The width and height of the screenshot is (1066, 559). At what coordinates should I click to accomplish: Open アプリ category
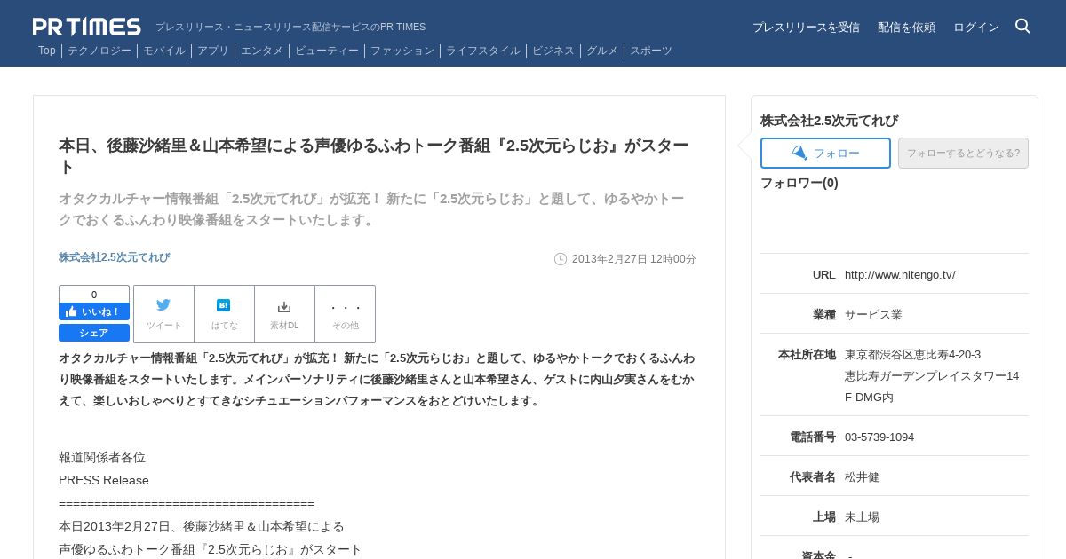coord(213,51)
